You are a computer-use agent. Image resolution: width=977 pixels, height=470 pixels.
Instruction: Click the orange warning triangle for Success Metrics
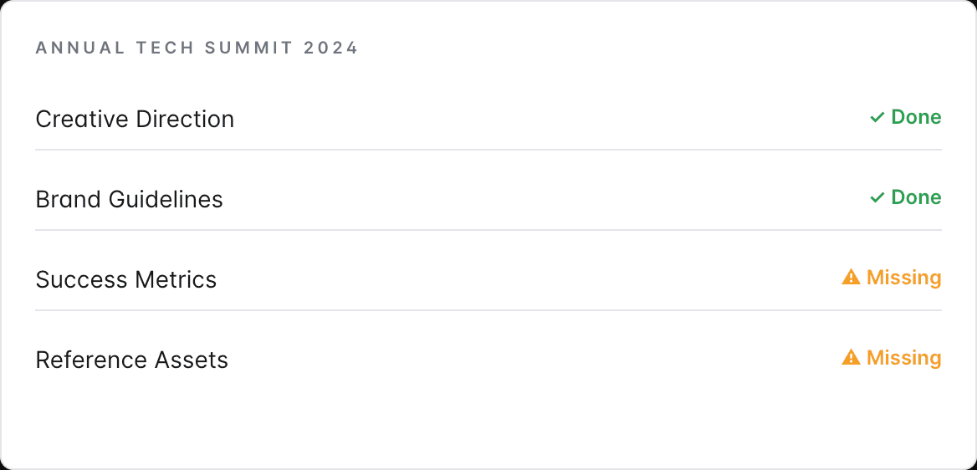click(x=852, y=277)
